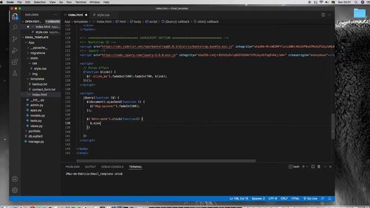
Task: Expand the migrations folder
Action: [x=28, y=53]
